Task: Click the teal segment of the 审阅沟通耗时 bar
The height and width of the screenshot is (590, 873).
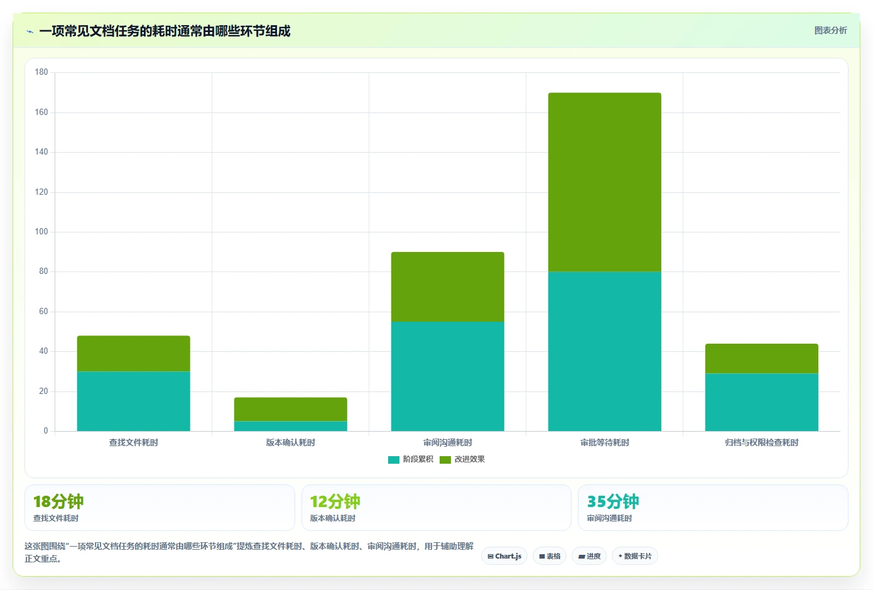Action: click(x=448, y=376)
